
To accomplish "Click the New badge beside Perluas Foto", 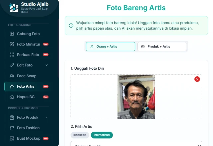I will pos(46,55).
